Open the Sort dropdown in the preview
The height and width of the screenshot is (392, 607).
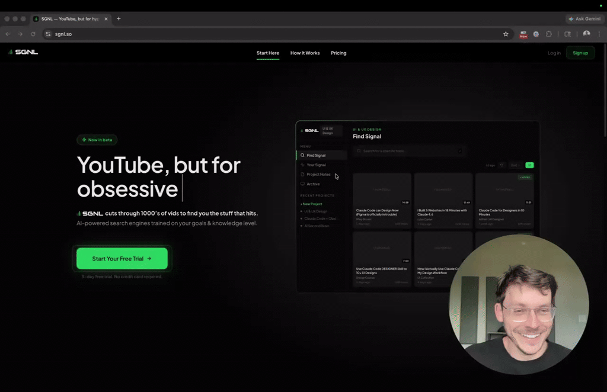[515, 165]
